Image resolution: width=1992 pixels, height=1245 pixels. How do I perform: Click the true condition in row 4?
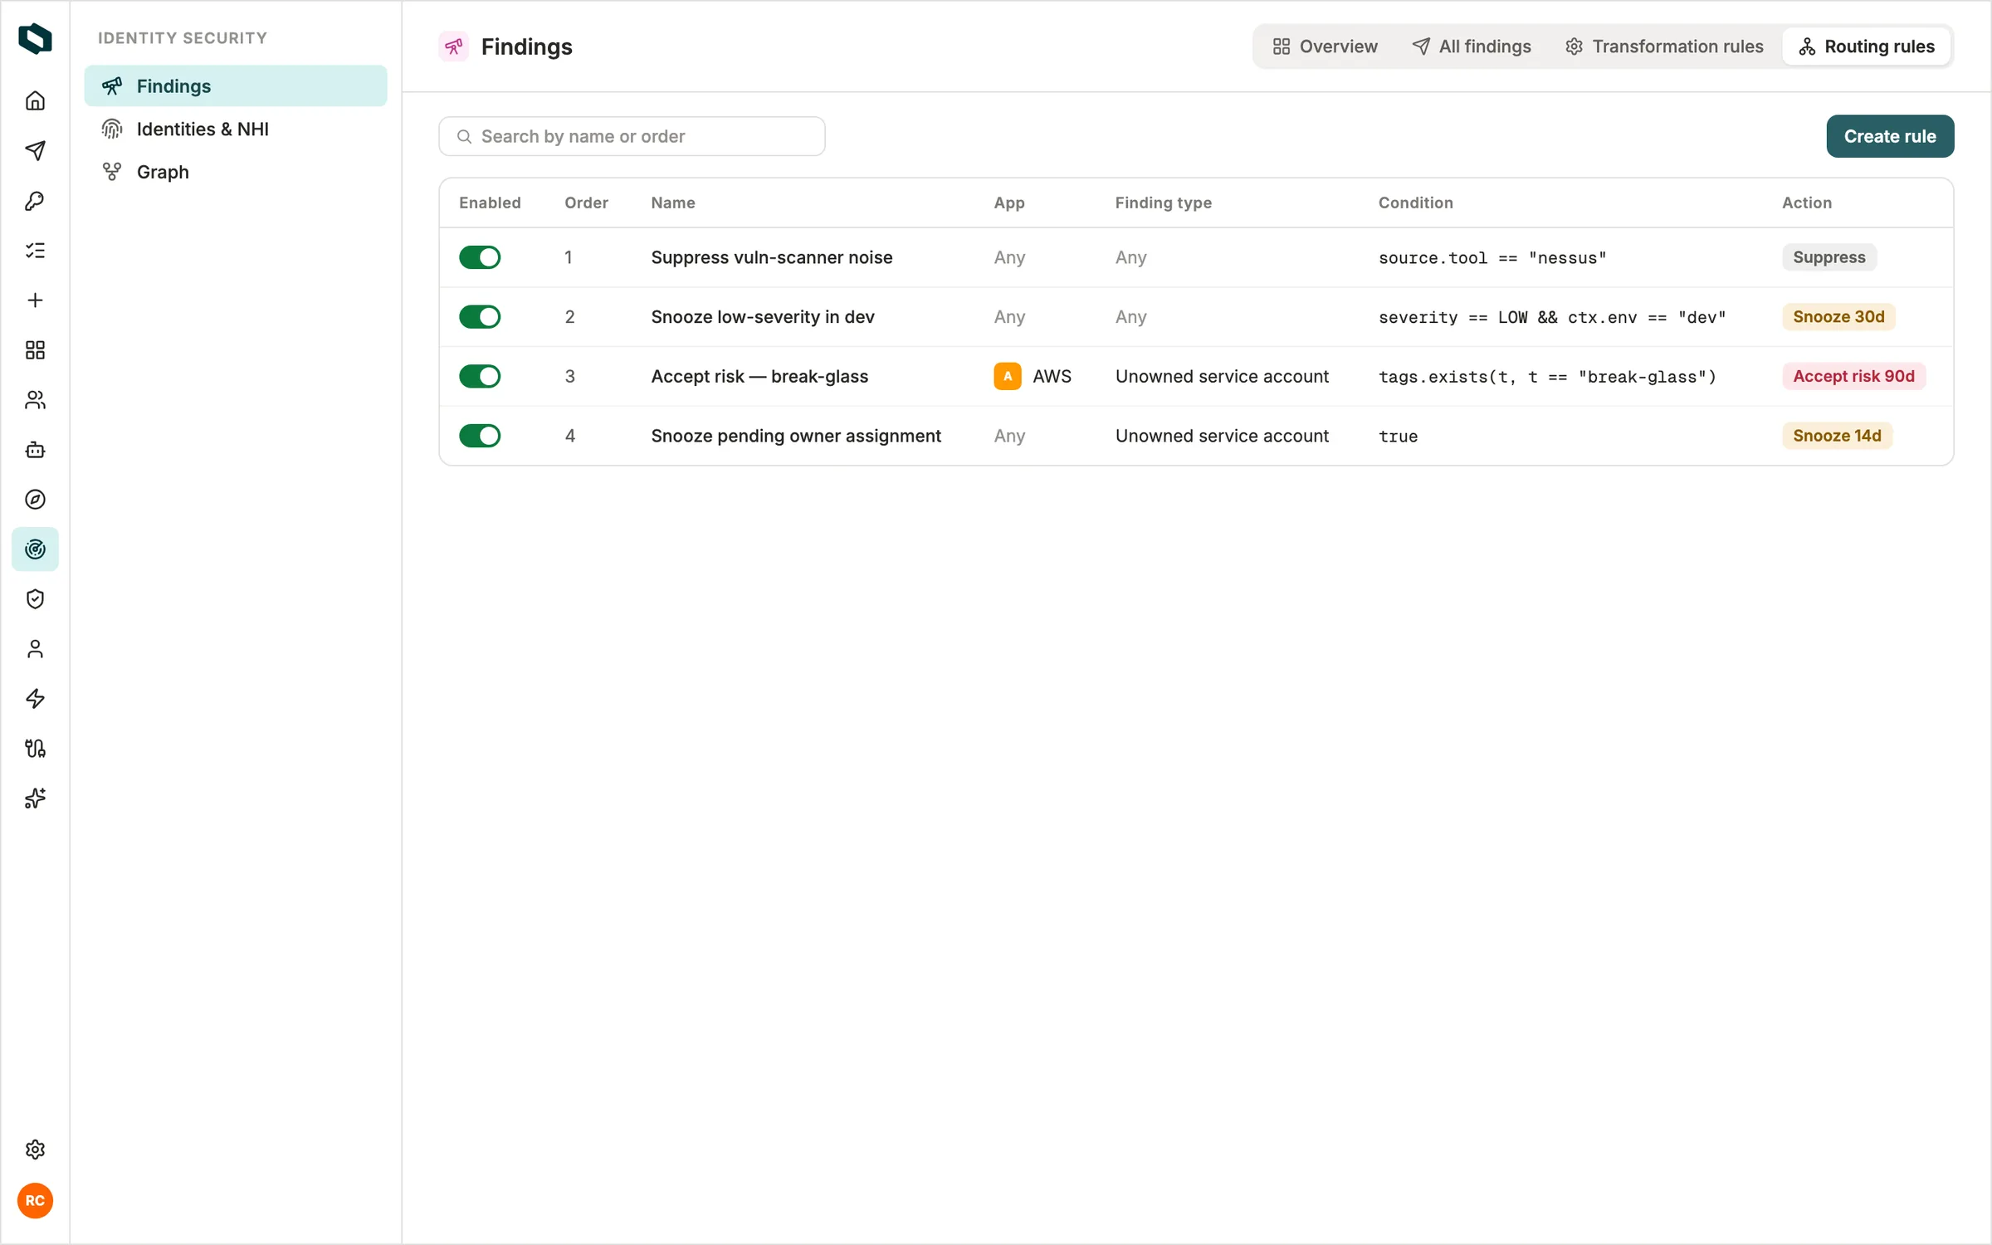click(x=1398, y=437)
